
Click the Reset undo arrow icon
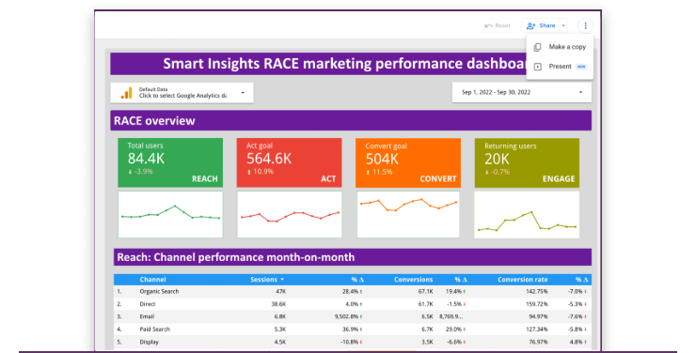pos(488,26)
